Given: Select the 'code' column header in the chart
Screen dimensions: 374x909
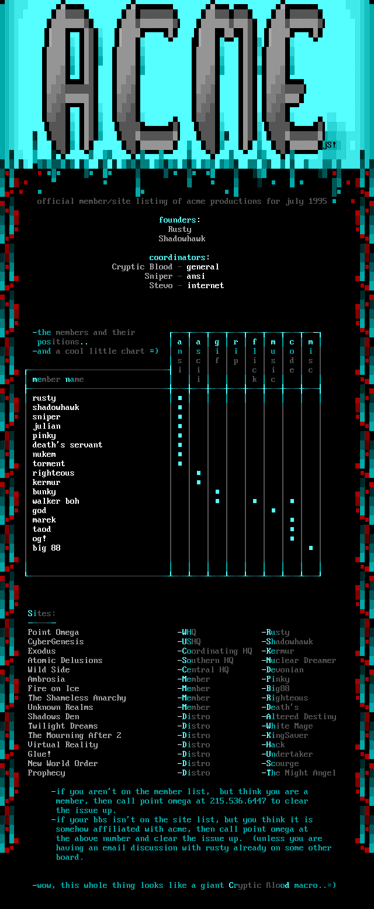Looking at the screenshot, I should tap(292, 356).
